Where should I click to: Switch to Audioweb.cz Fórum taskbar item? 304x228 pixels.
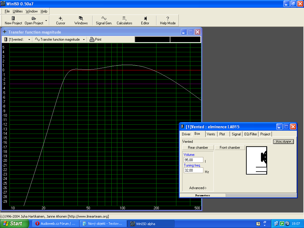point(56,224)
